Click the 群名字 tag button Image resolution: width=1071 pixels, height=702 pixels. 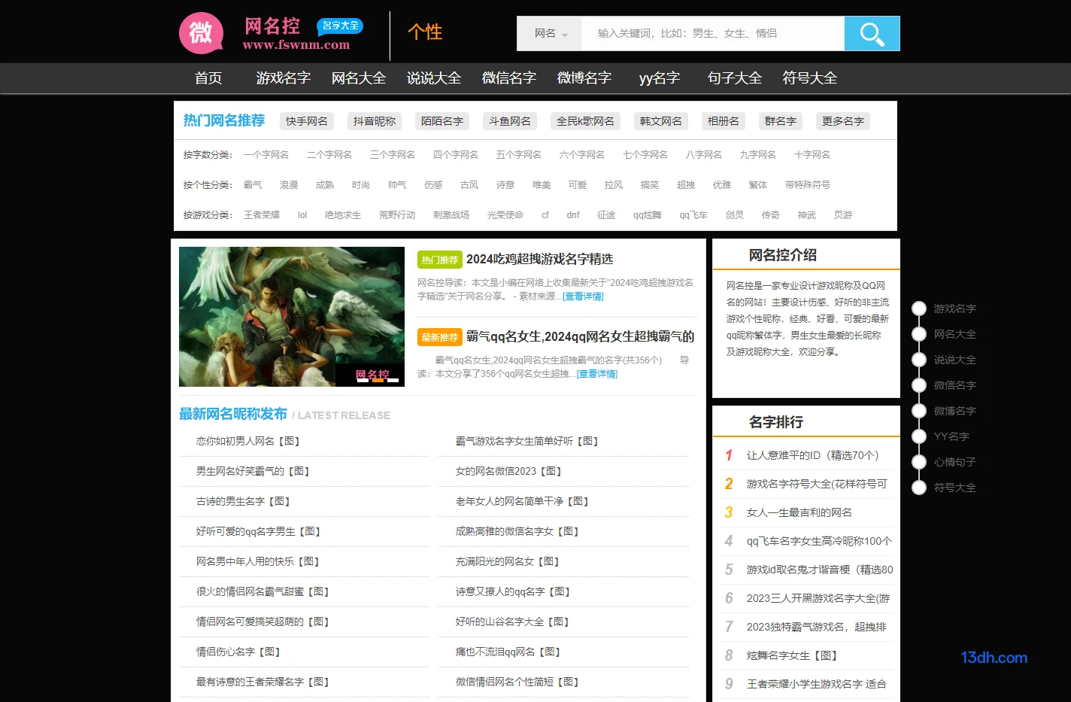click(x=781, y=121)
